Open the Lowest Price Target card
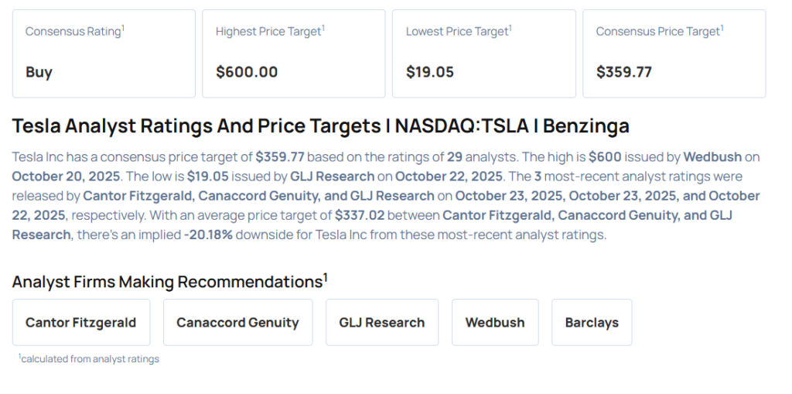The image size is (792, 394). point(483,53)
